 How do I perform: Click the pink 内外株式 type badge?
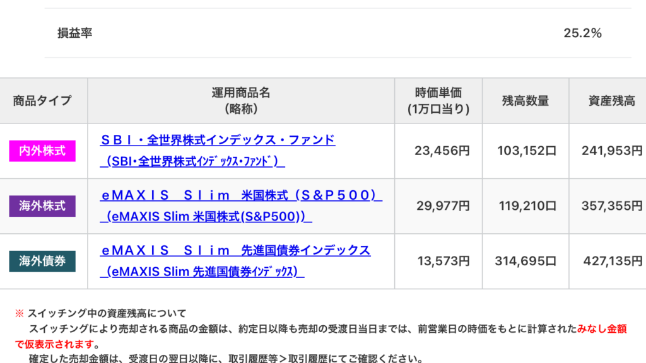coord(42,151)
